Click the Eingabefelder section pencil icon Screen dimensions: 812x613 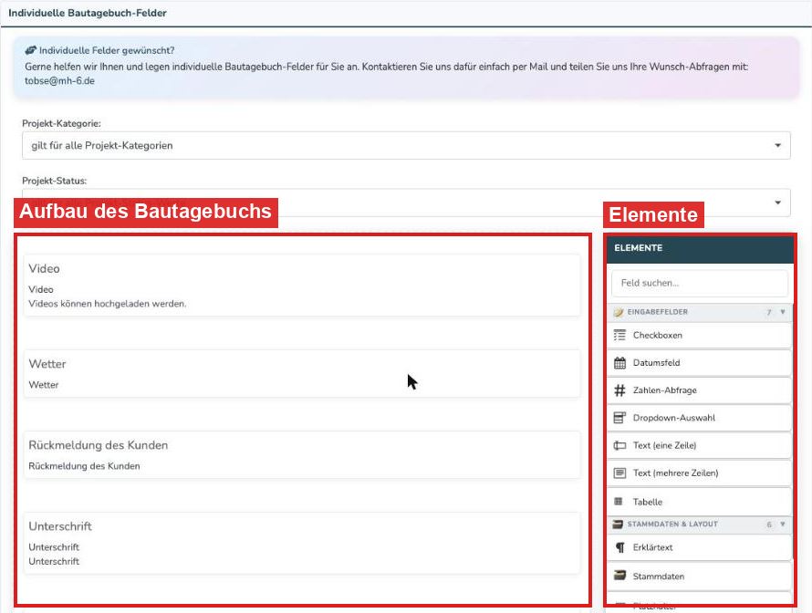[x=619, y=312]
